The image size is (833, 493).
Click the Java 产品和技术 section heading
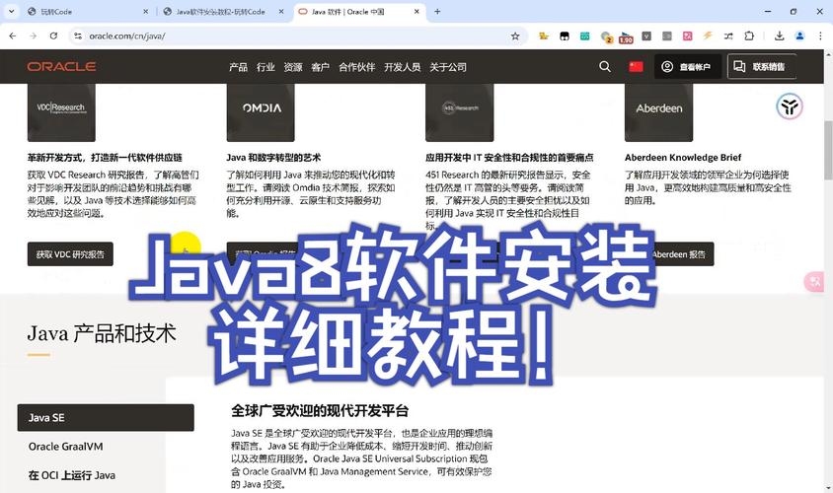(102, 333)
